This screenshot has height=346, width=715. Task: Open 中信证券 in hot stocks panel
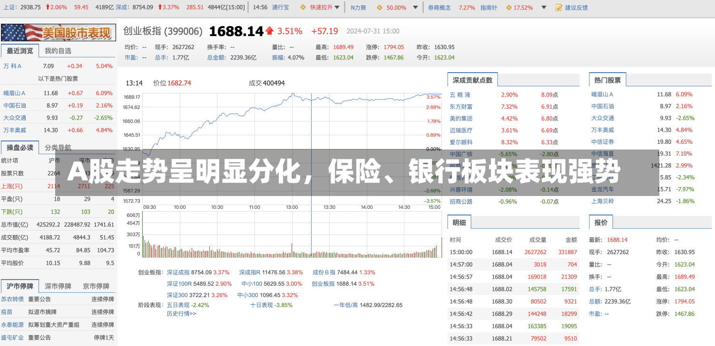[x=603, y=142]
